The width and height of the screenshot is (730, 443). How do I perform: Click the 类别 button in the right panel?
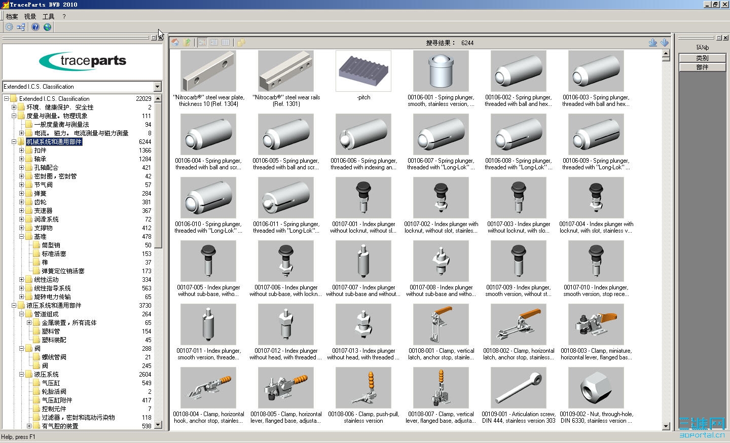702,58
